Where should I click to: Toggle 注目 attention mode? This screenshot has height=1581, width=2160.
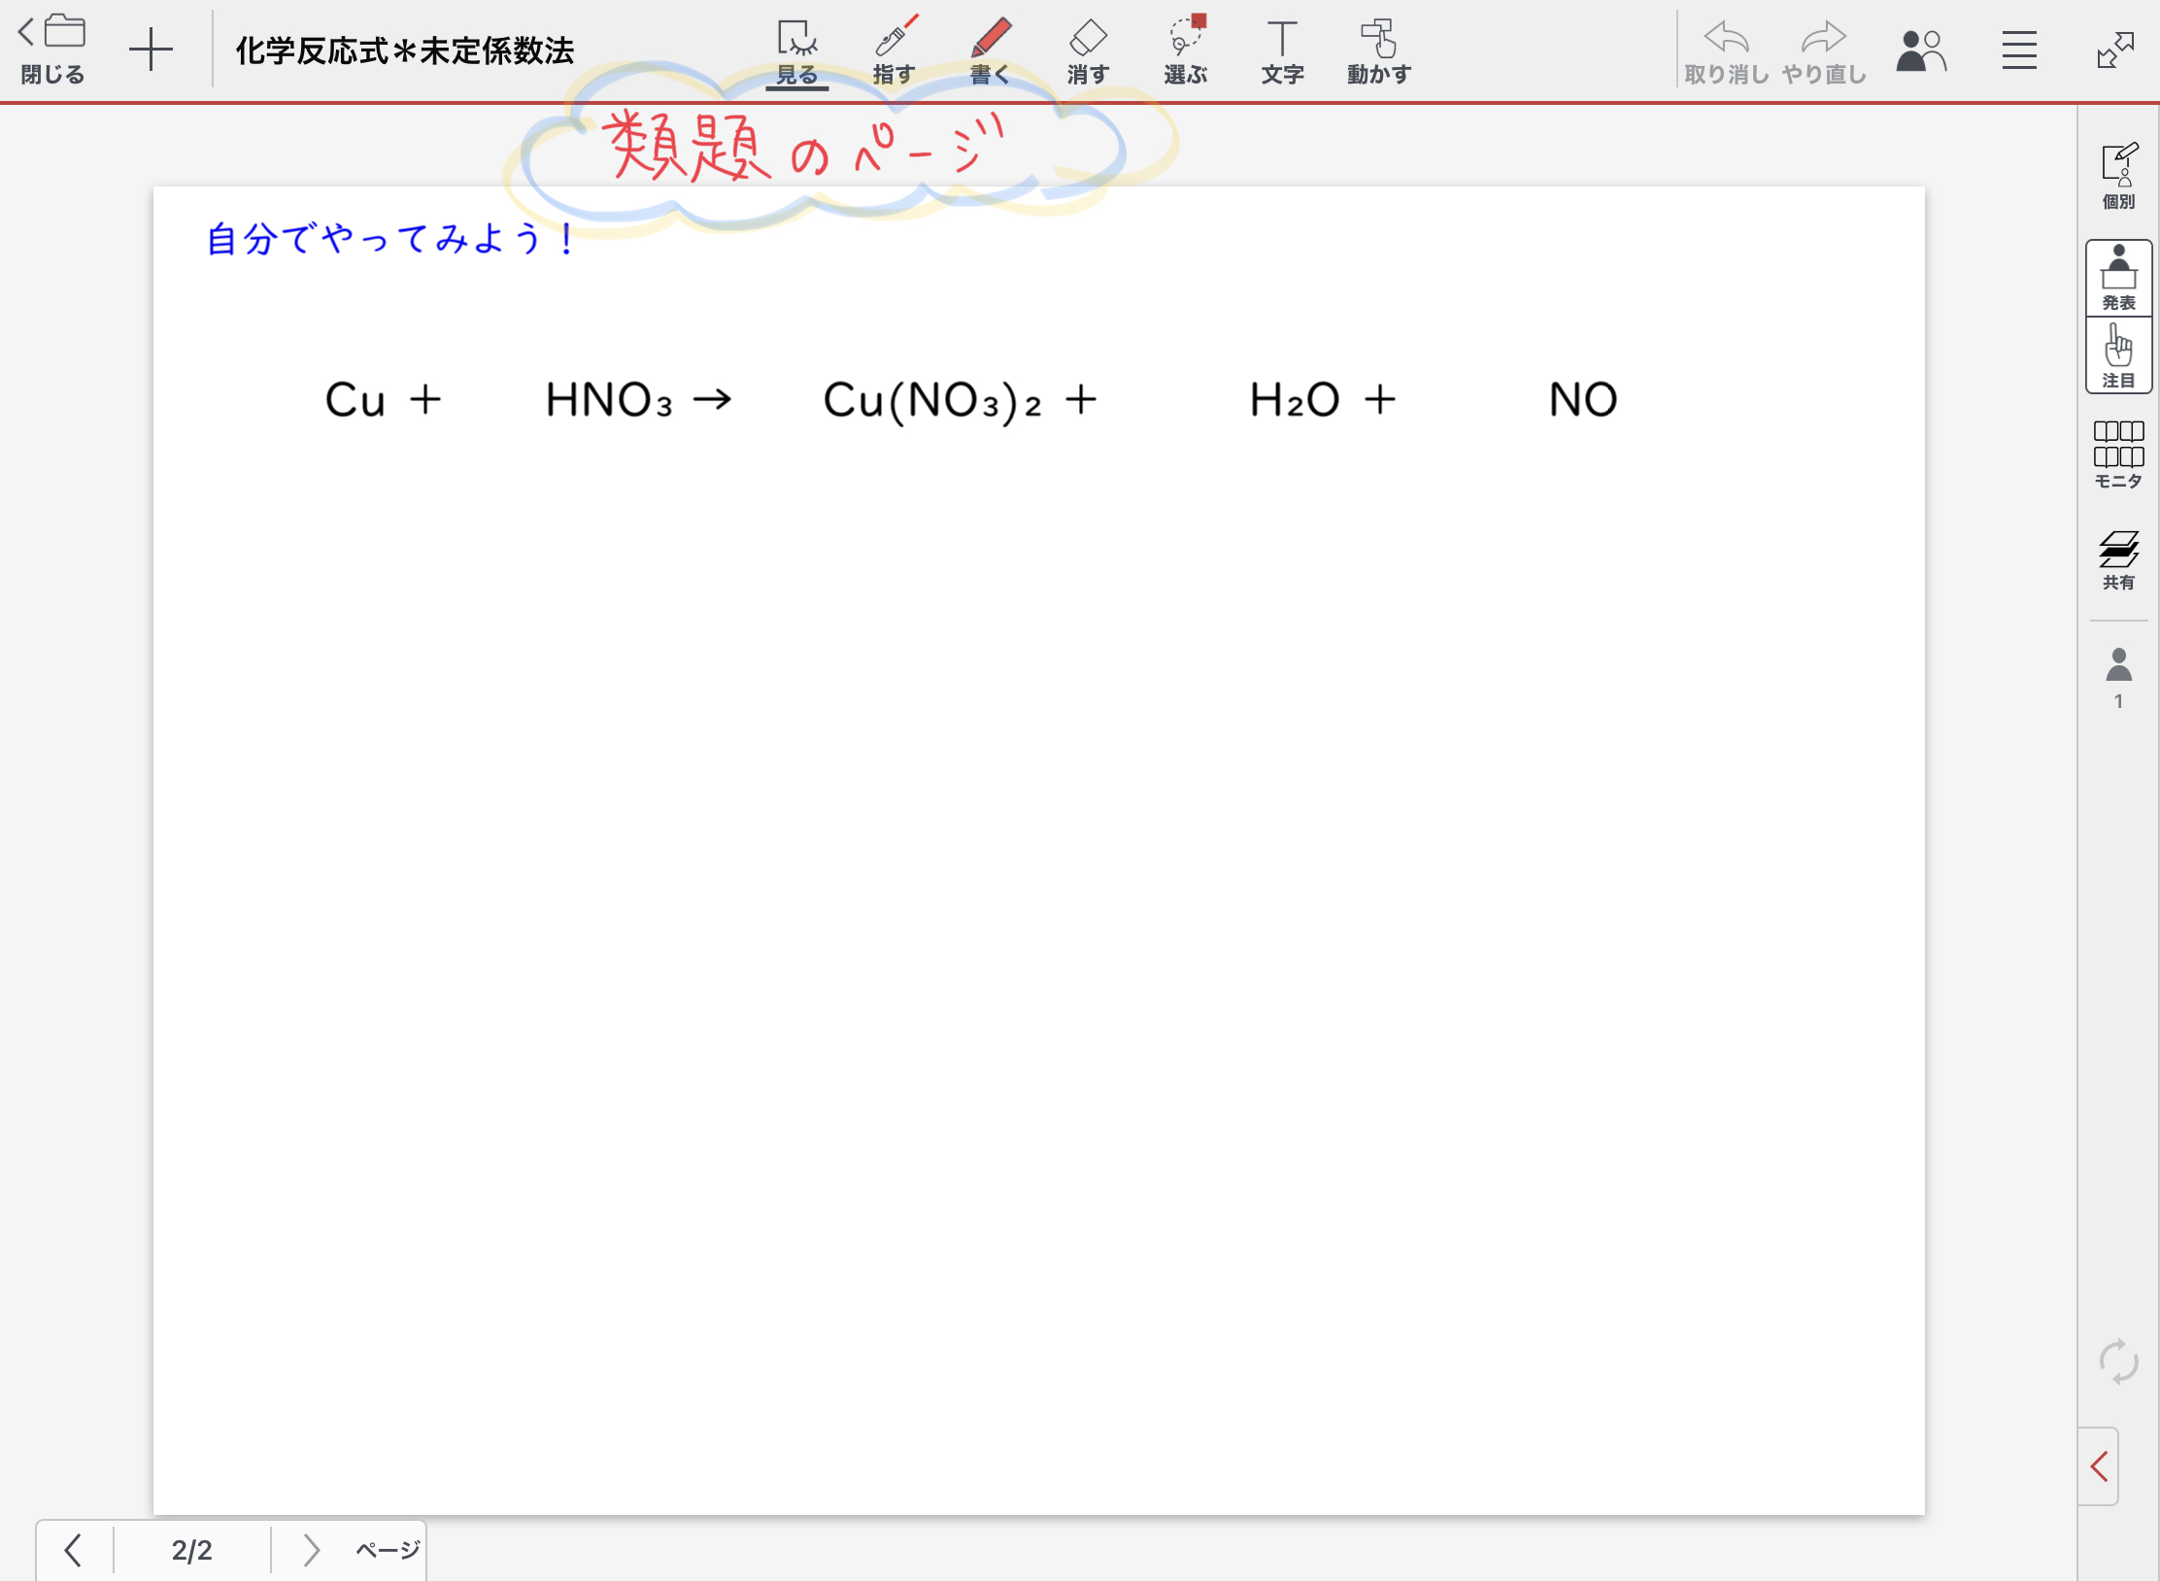pos(2118,355)
